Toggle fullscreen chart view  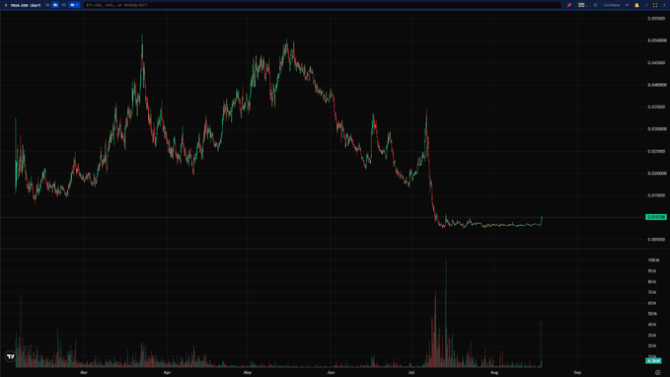click(x=655, y=5)
